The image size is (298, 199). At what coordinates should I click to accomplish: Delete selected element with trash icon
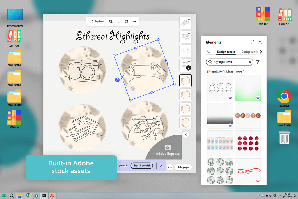click(126, 21)
